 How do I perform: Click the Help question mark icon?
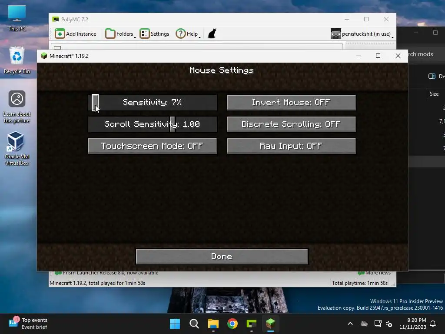(180, 34)
